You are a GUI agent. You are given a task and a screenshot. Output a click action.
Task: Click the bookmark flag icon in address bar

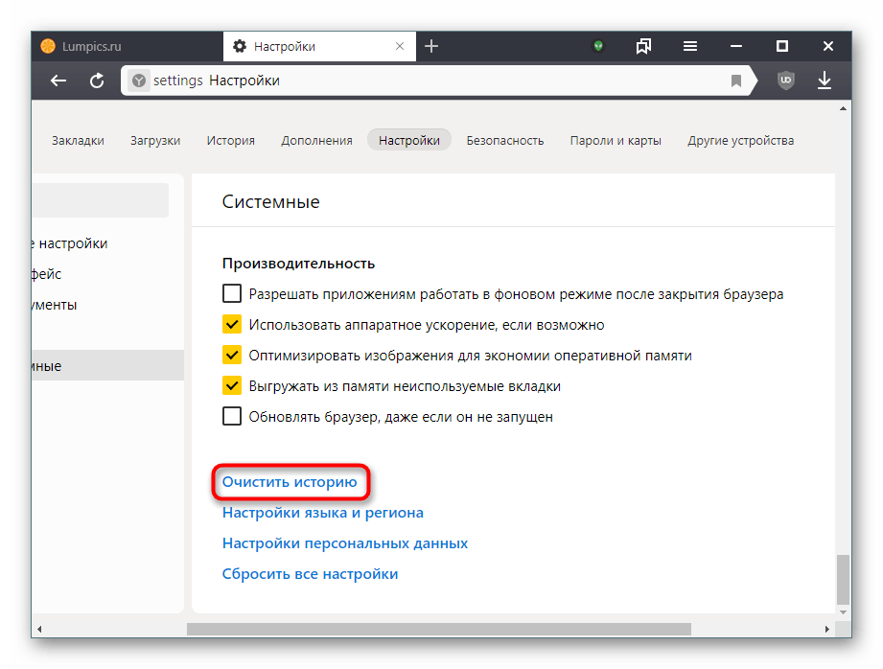click(x=735, y=81)
